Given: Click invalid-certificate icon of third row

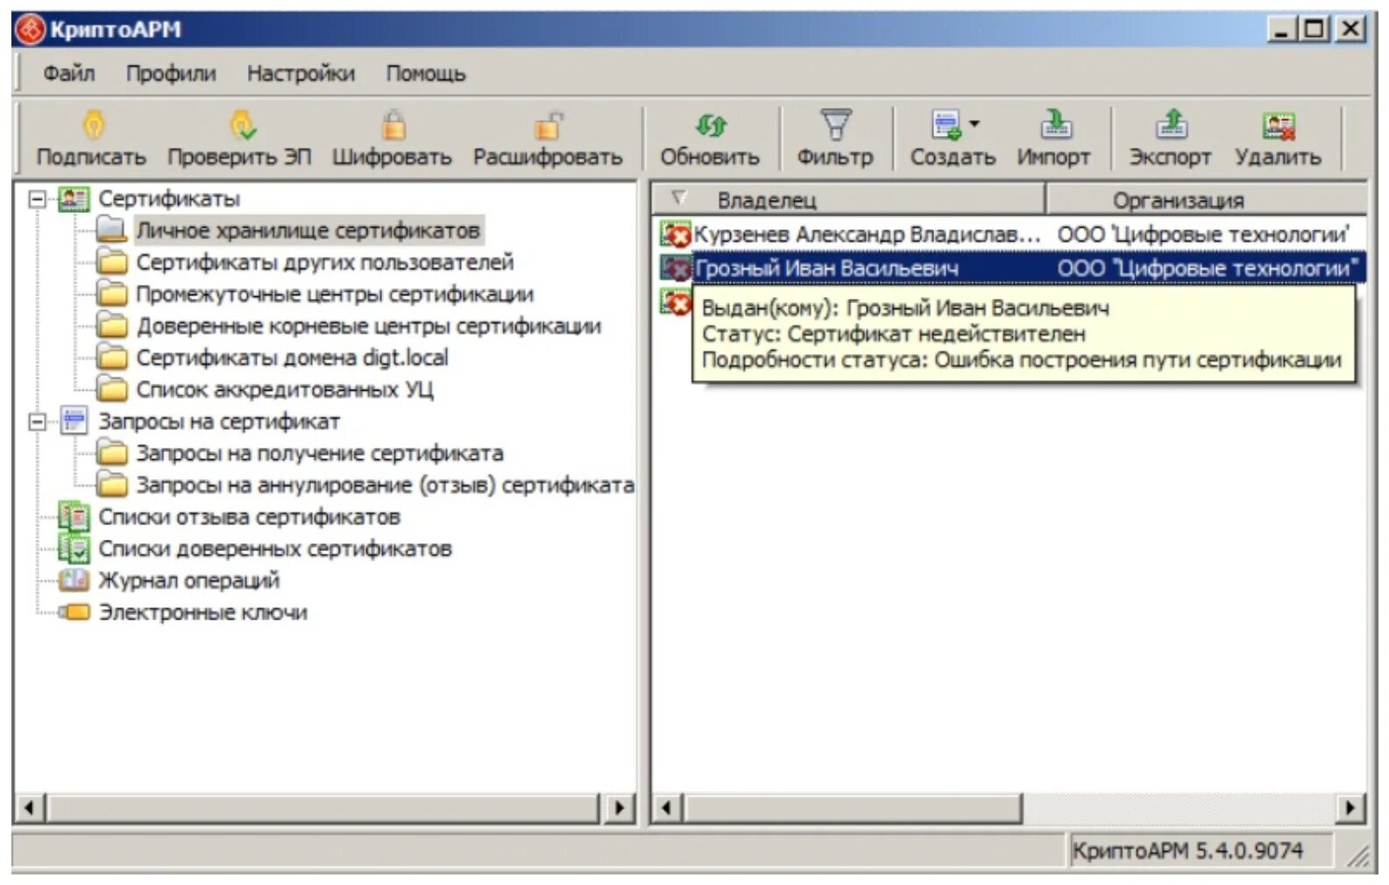Looking at the screenshot, I should click(x=676, y=302).
